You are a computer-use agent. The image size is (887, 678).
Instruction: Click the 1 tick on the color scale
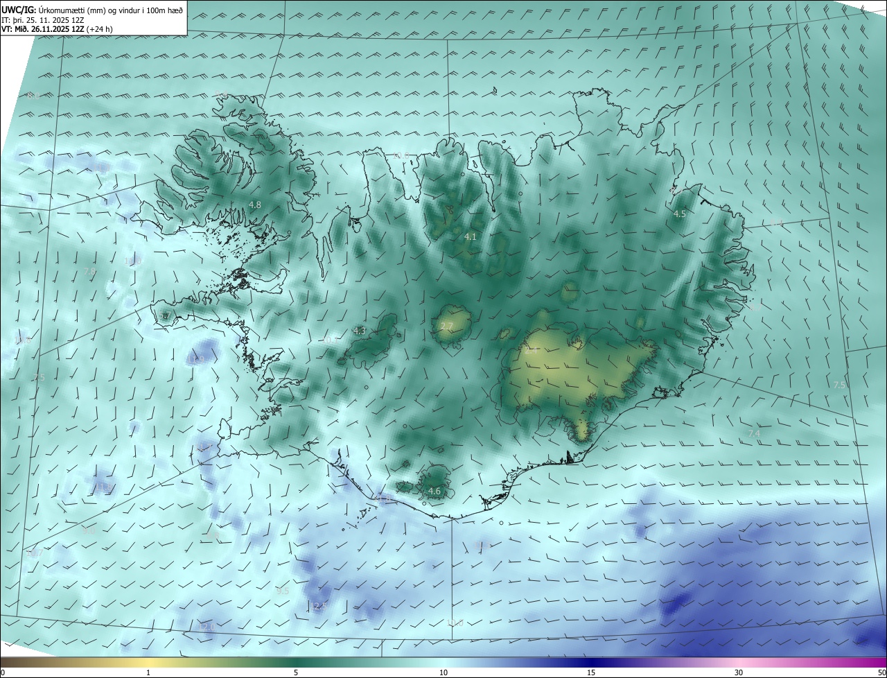(x=148, y=672)
